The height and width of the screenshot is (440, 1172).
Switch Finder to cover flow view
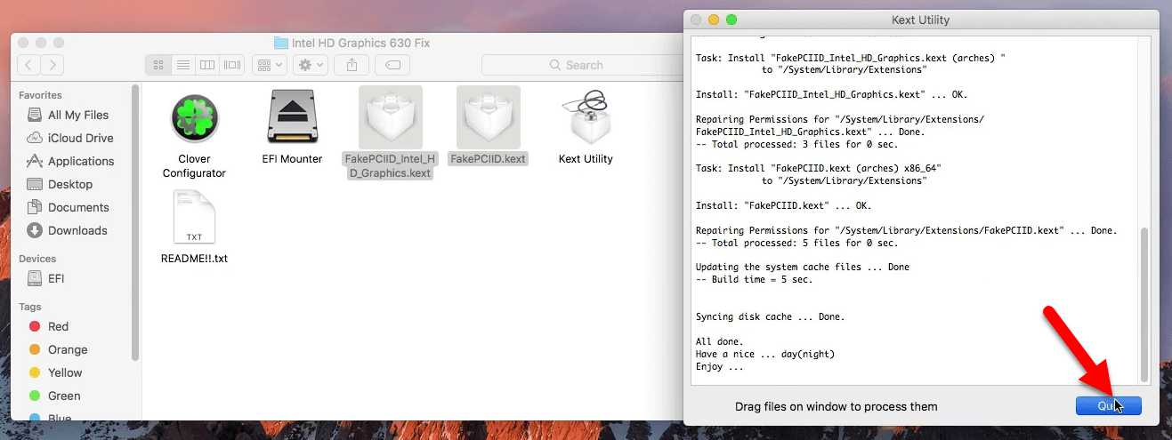233,65
